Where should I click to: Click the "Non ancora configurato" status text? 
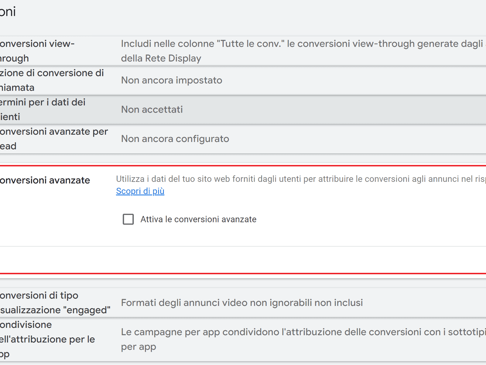(x=175, y=139)
